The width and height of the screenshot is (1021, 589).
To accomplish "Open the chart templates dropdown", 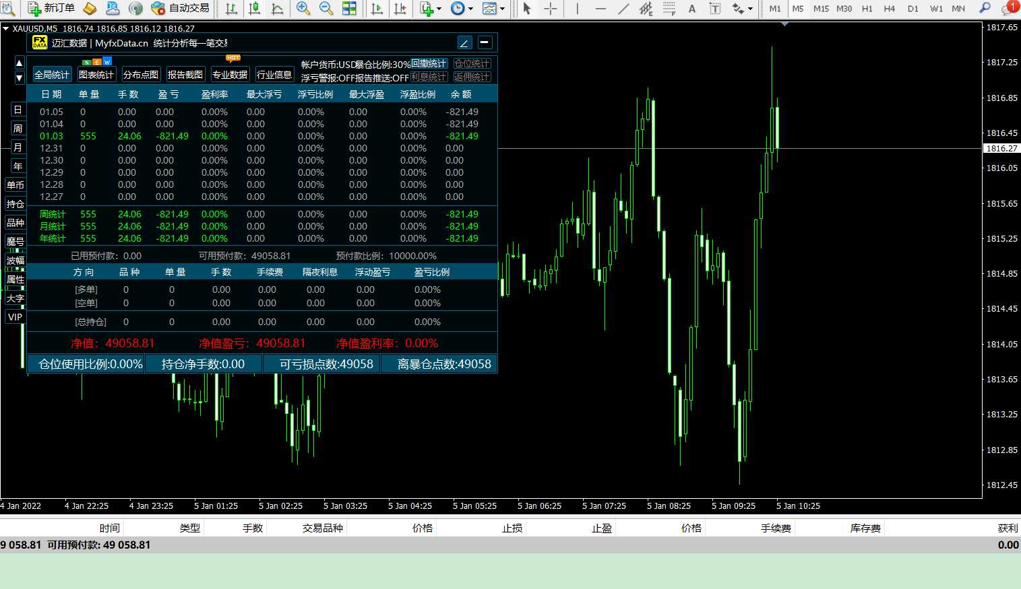I will click(493, 8).
